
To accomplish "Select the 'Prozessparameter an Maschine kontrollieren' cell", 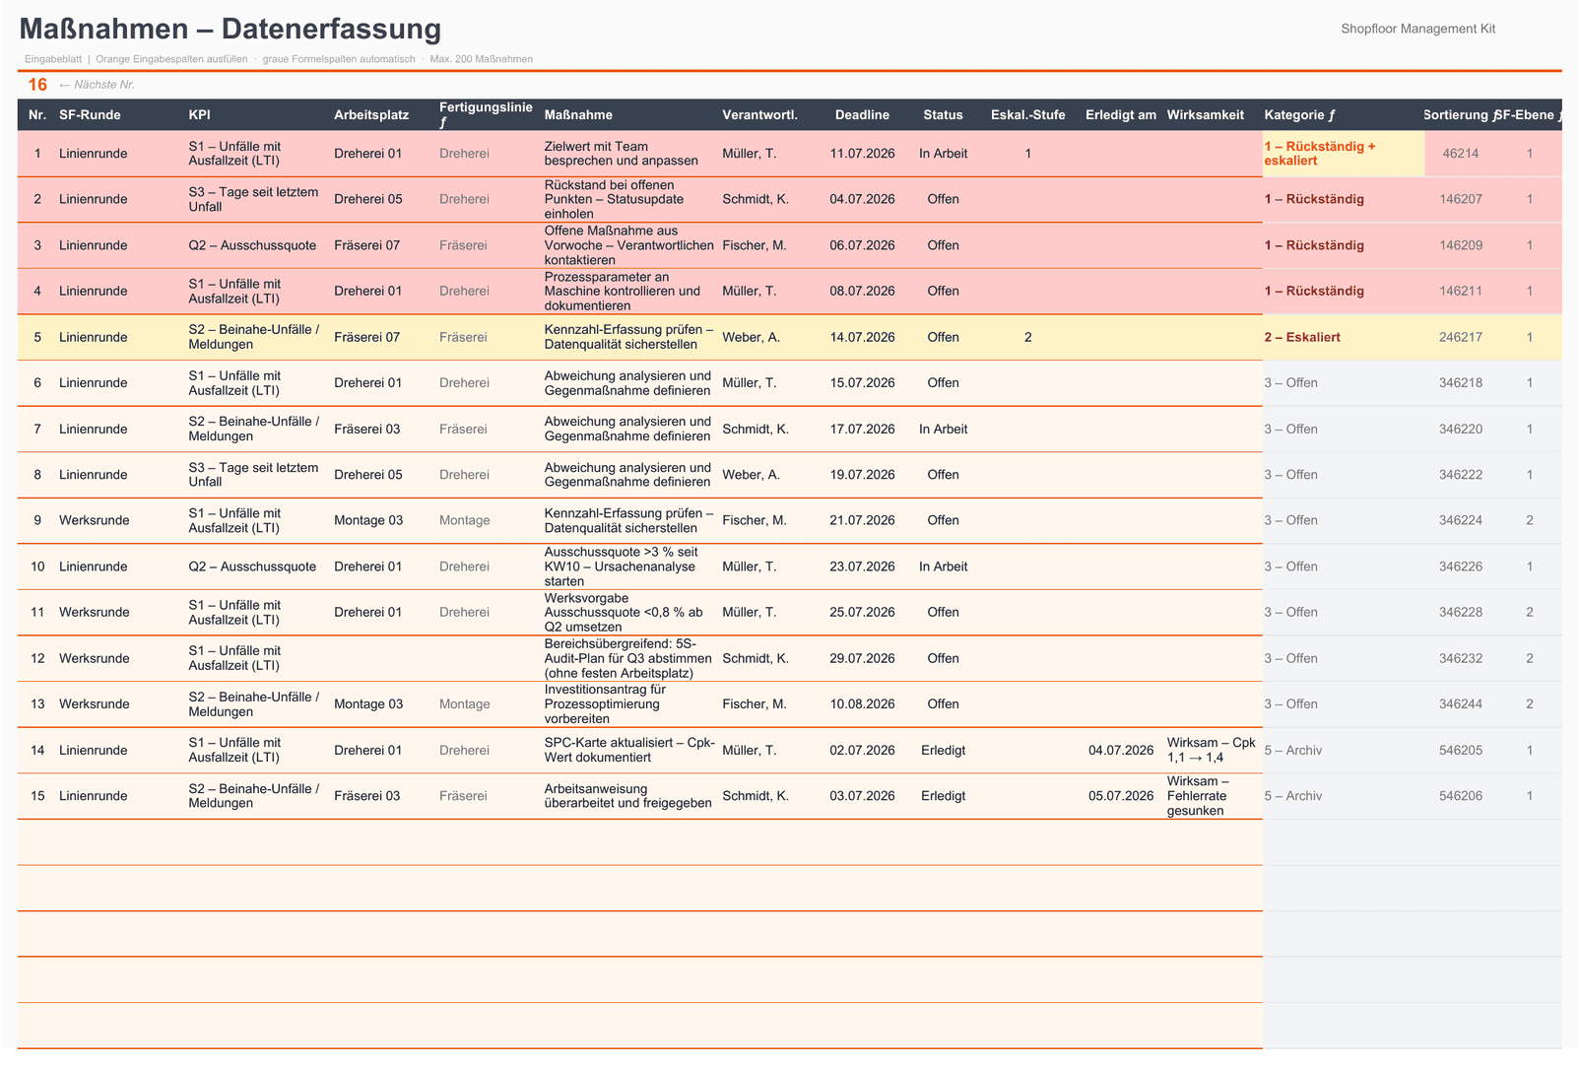I will [631, 291].
